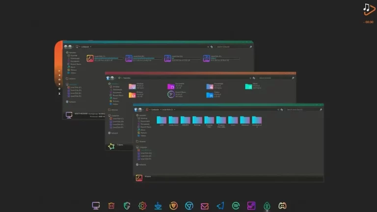
Task: Open the Recent Places clock shortcut in Favorites window
Action: [x=171, y=94]
